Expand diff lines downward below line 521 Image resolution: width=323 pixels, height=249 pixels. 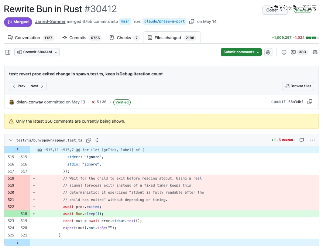click(17, 242)
